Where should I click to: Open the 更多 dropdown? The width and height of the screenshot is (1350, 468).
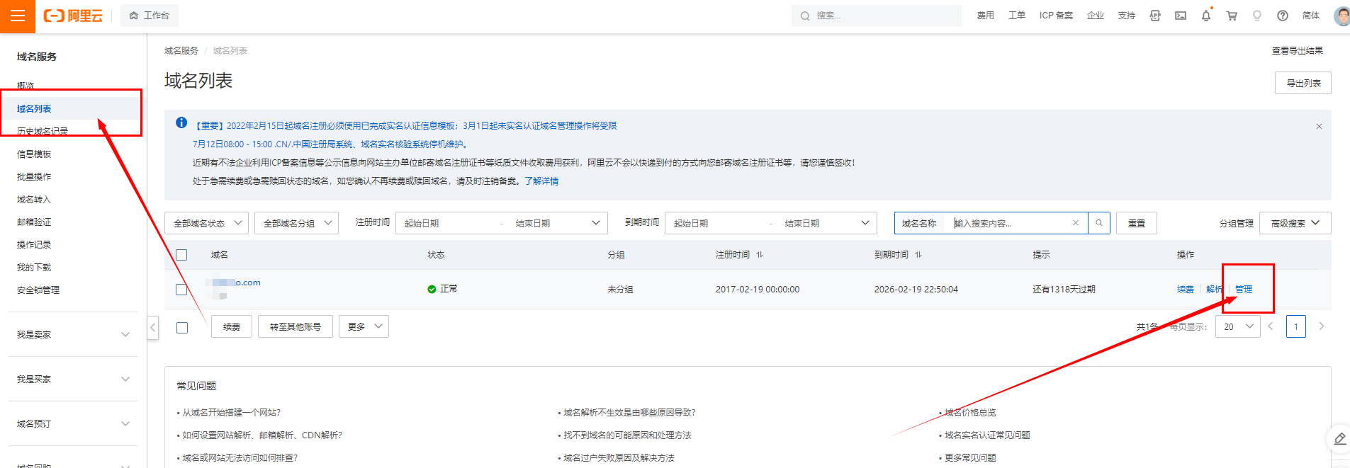click(x=364, y=326)
